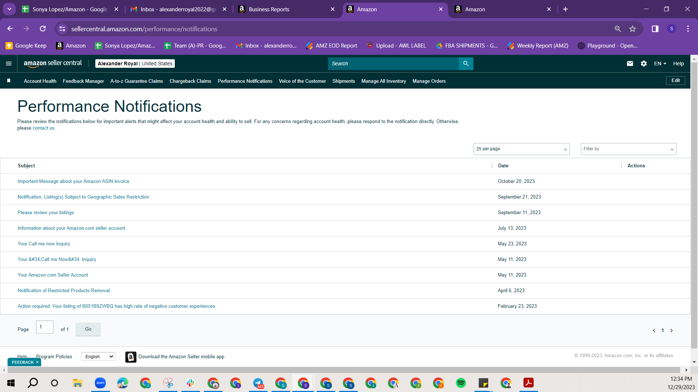698x392 pixels.
Task: Click the Edit button in nav bar
Action: tap(675, 81)
